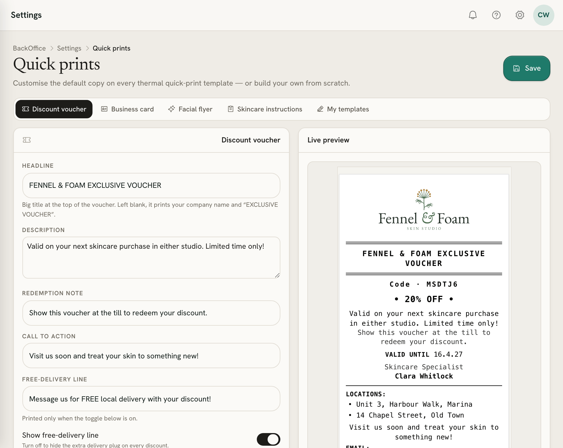
Task: Click '14 Chapel Street, Old Town' location
Action: tap(410, 415)
